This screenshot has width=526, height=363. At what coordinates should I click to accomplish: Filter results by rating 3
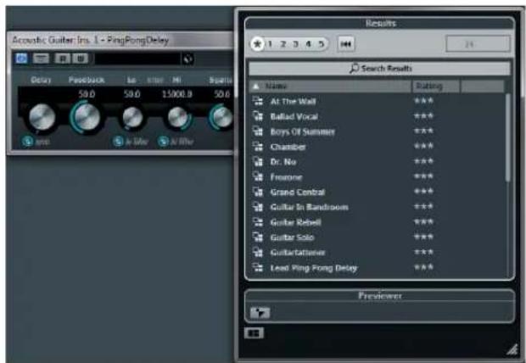295,44
